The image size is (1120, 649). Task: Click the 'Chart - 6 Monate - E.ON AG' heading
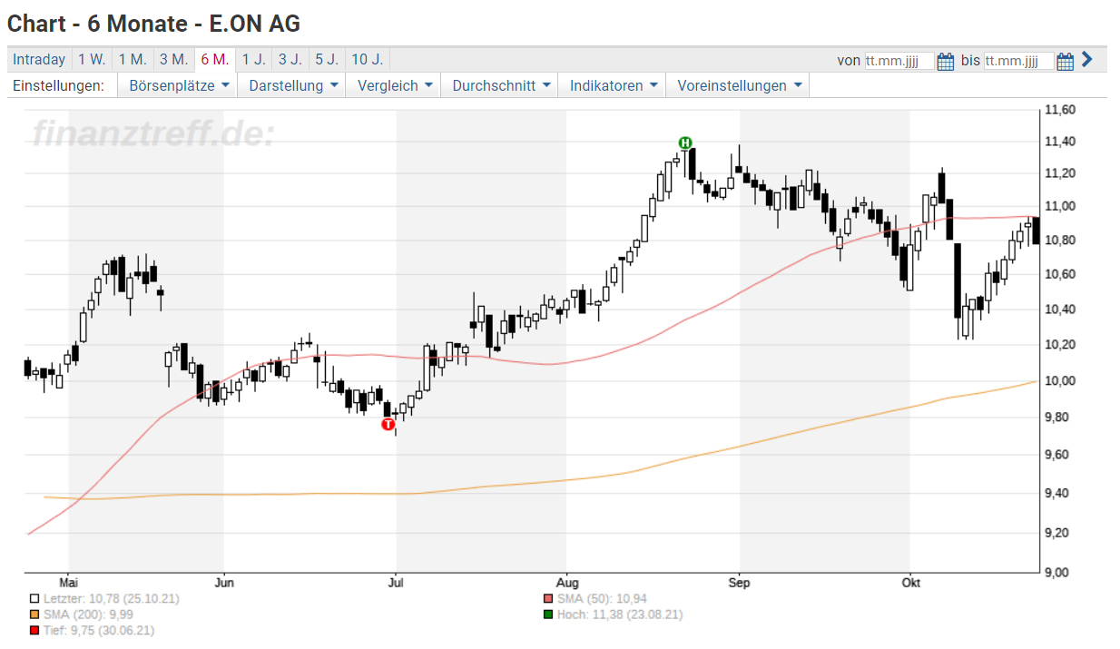[x=153, y=24]
